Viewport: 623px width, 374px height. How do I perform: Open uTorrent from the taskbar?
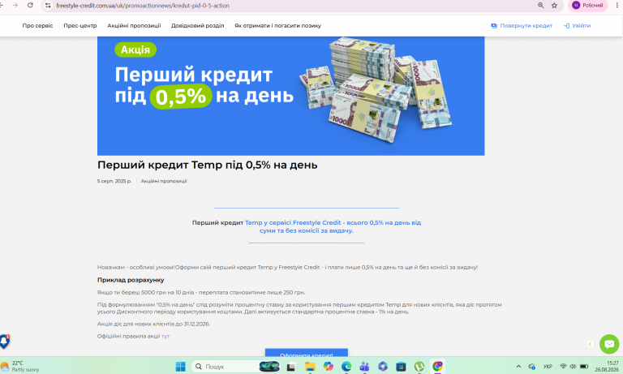tap(419, 367)
